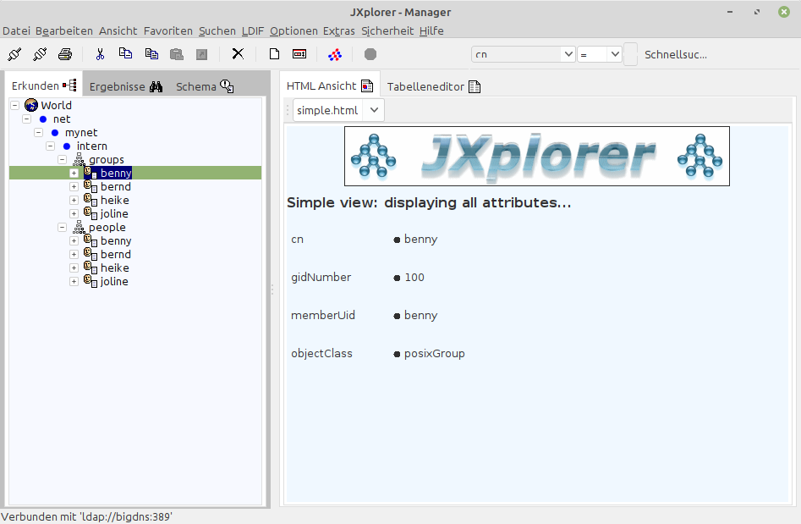Click the New entry blank page icon
Screen dimensions: 801x524
coord(274,54)
